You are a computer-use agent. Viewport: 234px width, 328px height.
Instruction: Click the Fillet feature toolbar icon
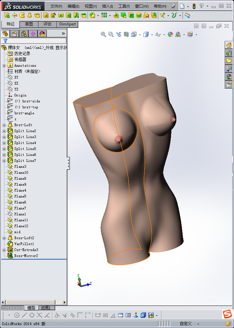coord(92,15)
